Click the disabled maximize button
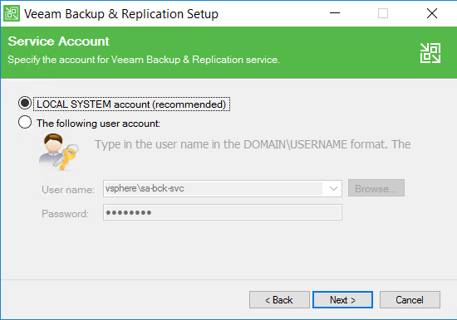The image size is (457, 320). [383, 13]
